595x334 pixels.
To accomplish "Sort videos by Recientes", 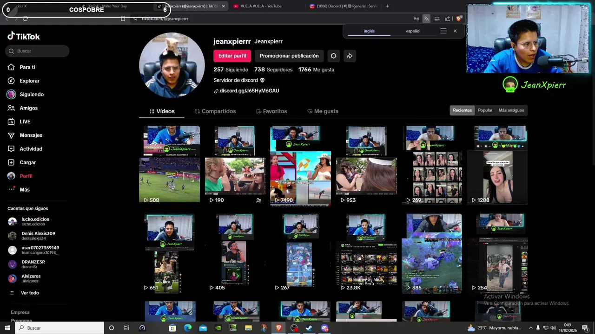I will [462, 110].
